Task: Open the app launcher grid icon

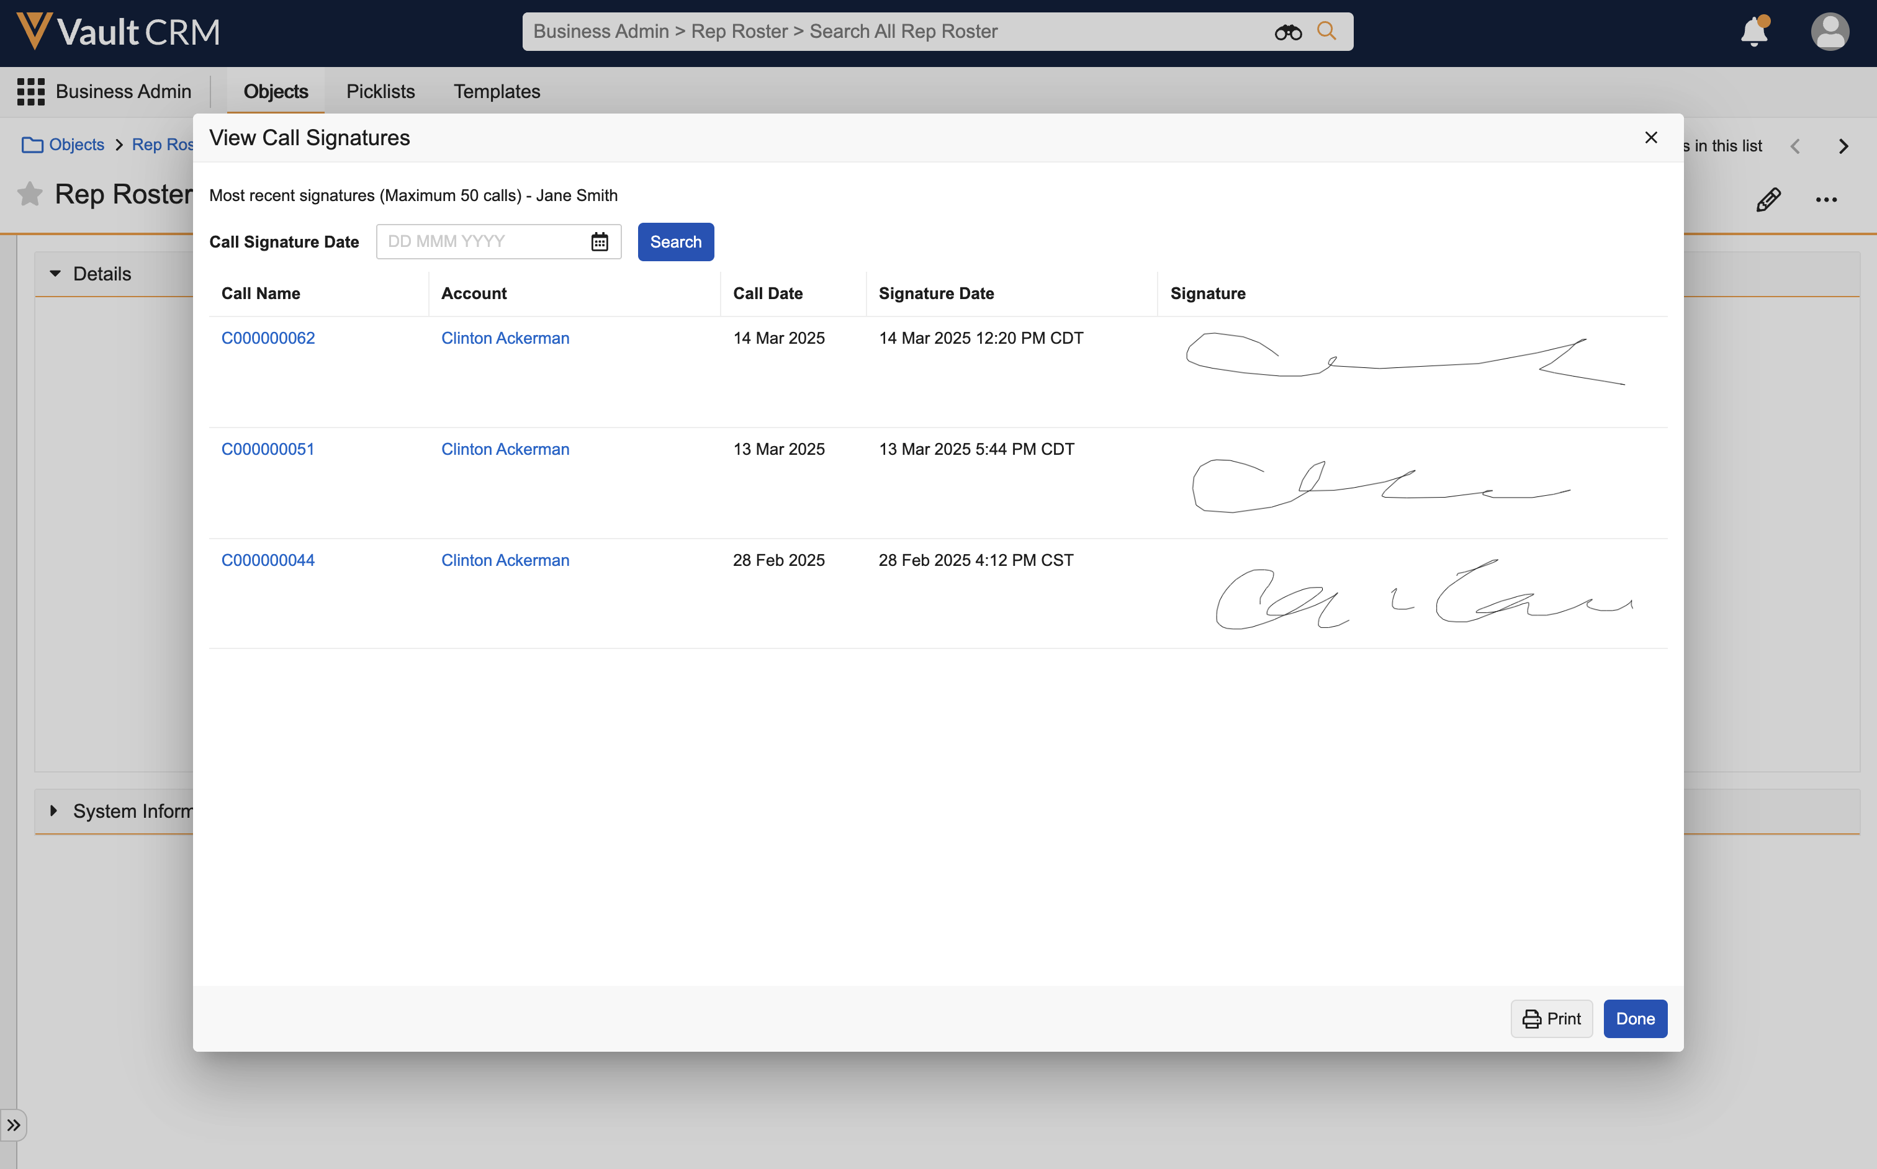Action: pos(31,91)
